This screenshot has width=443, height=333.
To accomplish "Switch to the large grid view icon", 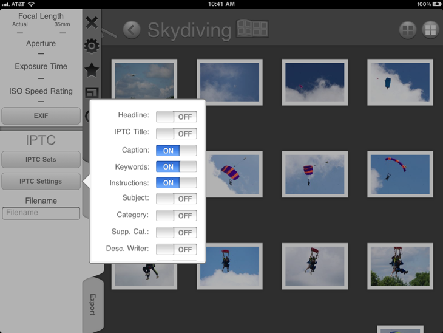I will pos(430,30).
